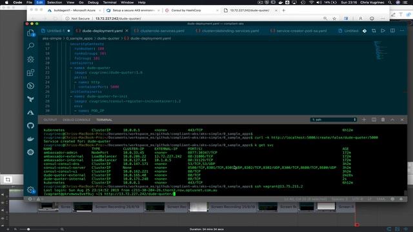
Task: Click the open changes compare icon
Action: 374,31
